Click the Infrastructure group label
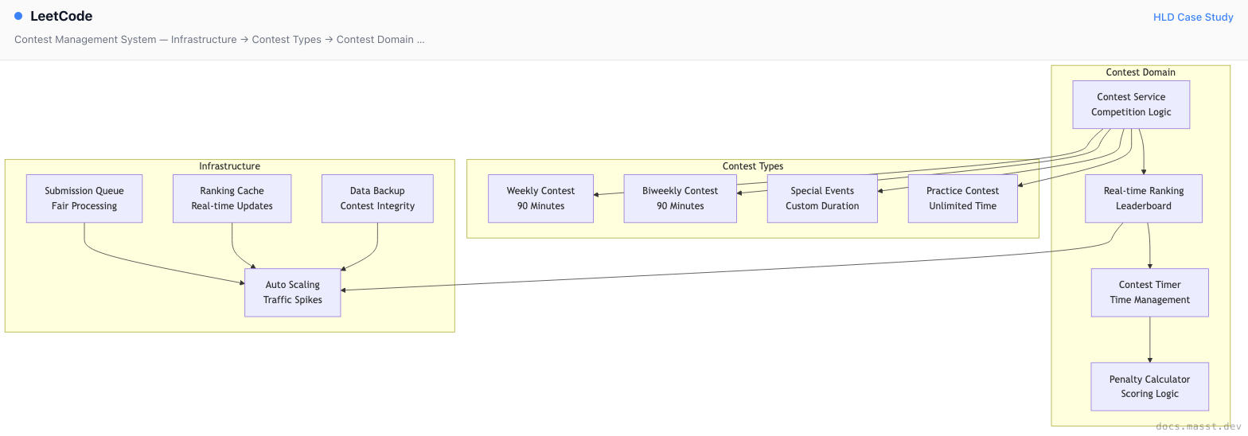The height and width of the screenshot is (436, 1248). (x=229, y=166)
